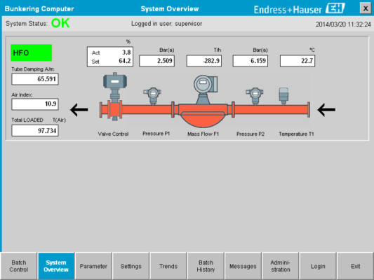
Task: Click the Mass Flow F1 meter icon
Action: click(x=206, y=89)
